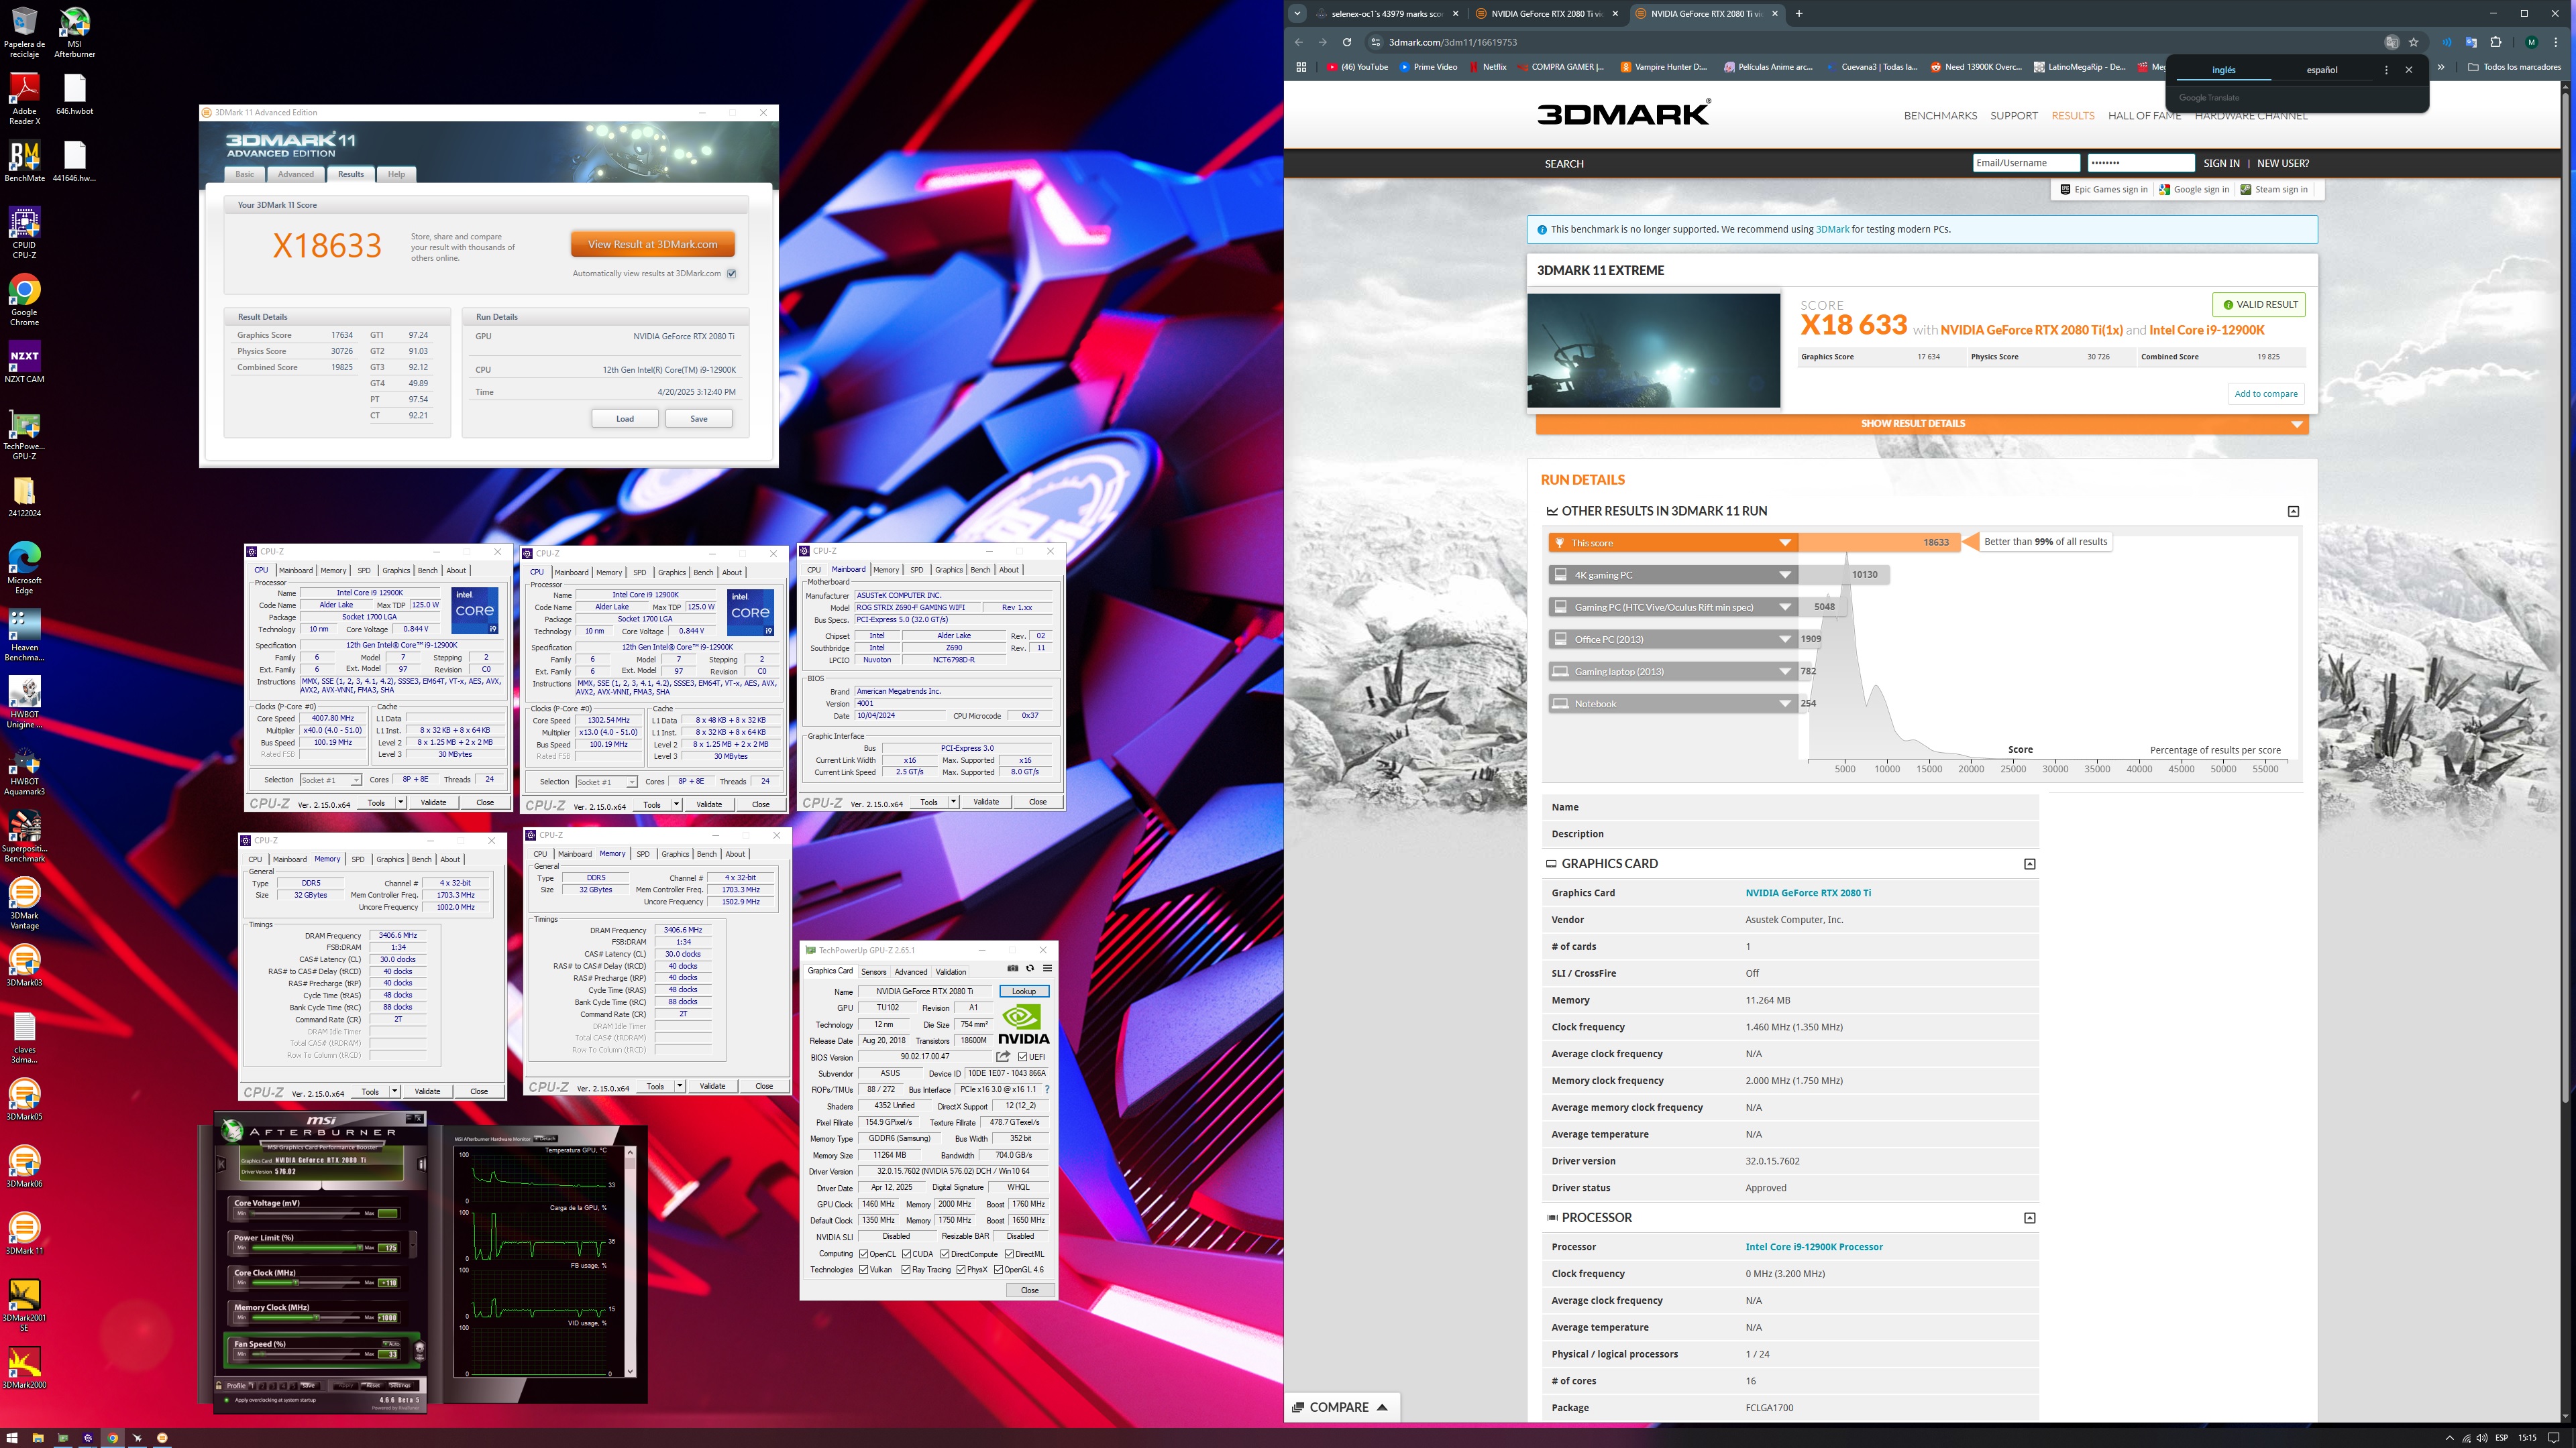Open Chrome extensions puzzle icon
The image size is (2576, 1448).
[2496, 42]
